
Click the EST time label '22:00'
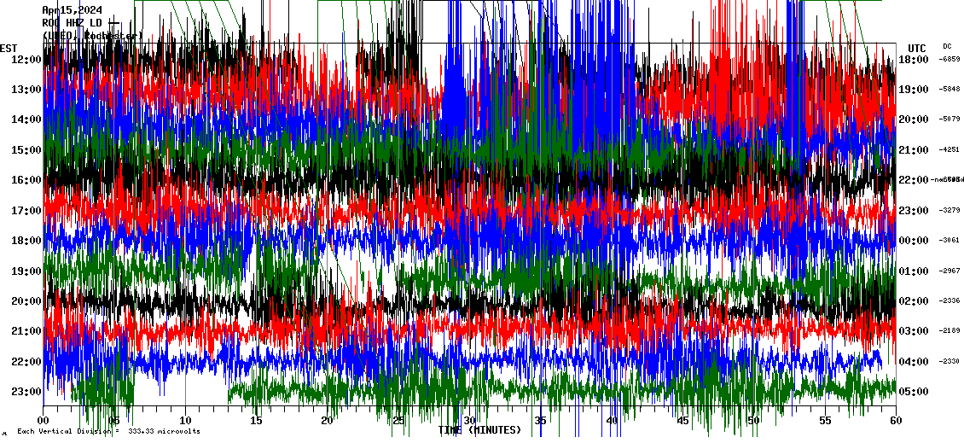pos(26,362)
